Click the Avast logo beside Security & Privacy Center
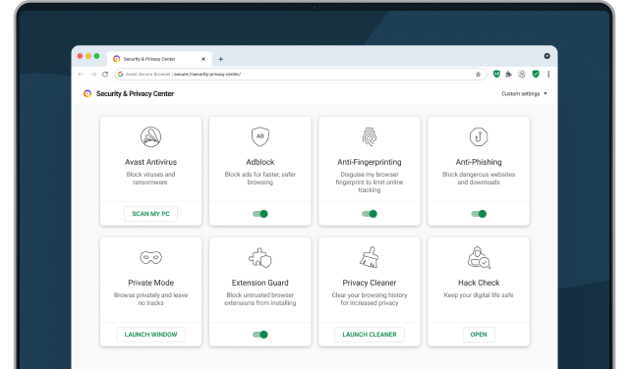 87,93
